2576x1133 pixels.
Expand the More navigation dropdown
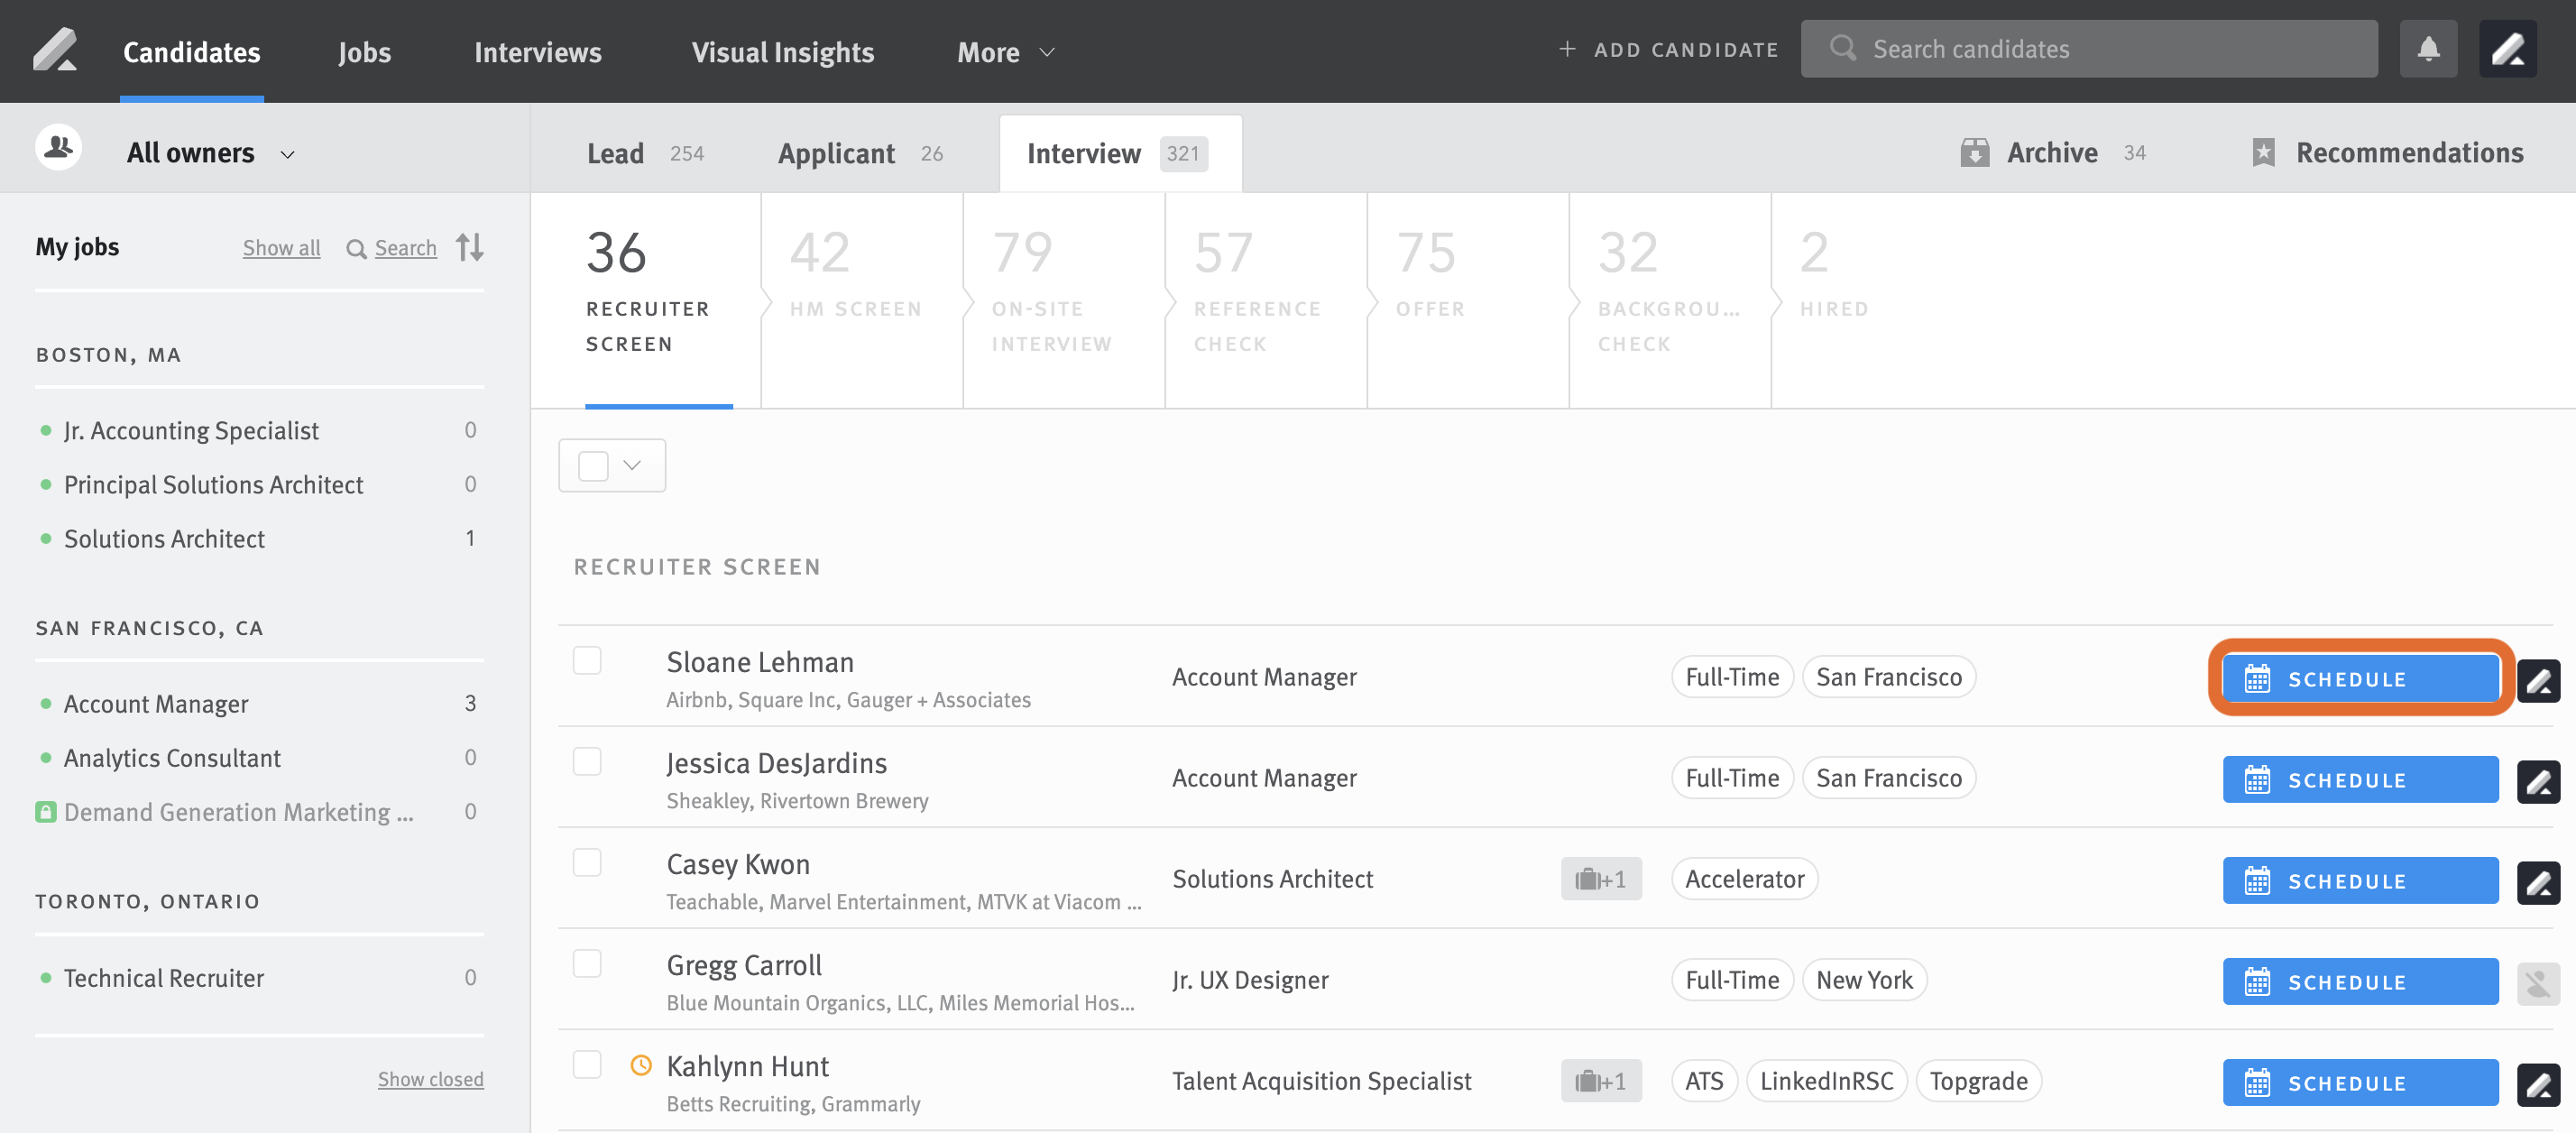1003,51
